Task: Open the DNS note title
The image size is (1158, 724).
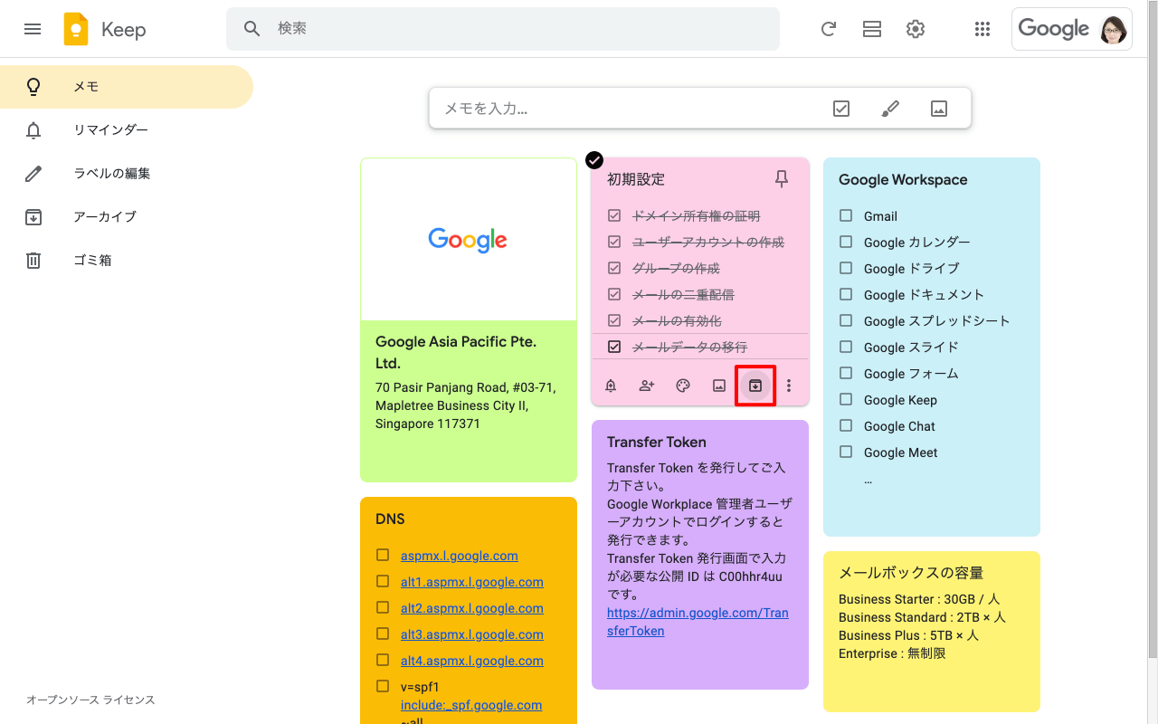Action: (390, 519)
